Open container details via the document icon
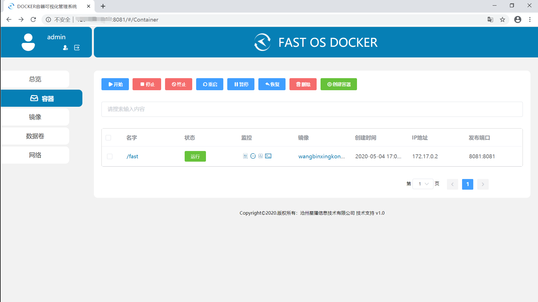This screenshot has width=538, height=302. (245, 156)
